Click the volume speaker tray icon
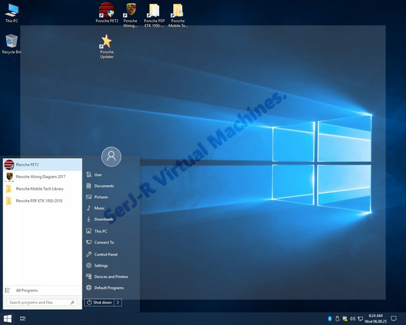Image resolution: width=406 pixels, height=325 pixels. [353, 319]
